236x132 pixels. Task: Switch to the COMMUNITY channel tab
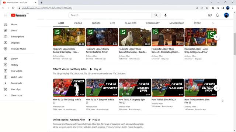tap(153, 23)
